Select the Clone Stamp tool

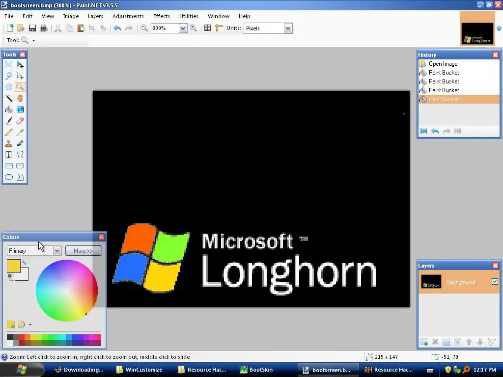pos(9,143)
